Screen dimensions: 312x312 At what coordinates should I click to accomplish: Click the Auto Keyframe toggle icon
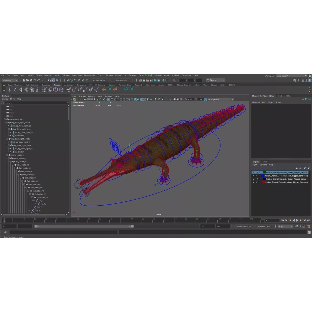coord(304,226)
